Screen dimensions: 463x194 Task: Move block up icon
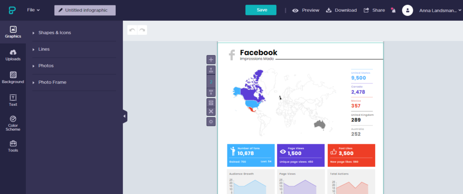pos(211,70)
